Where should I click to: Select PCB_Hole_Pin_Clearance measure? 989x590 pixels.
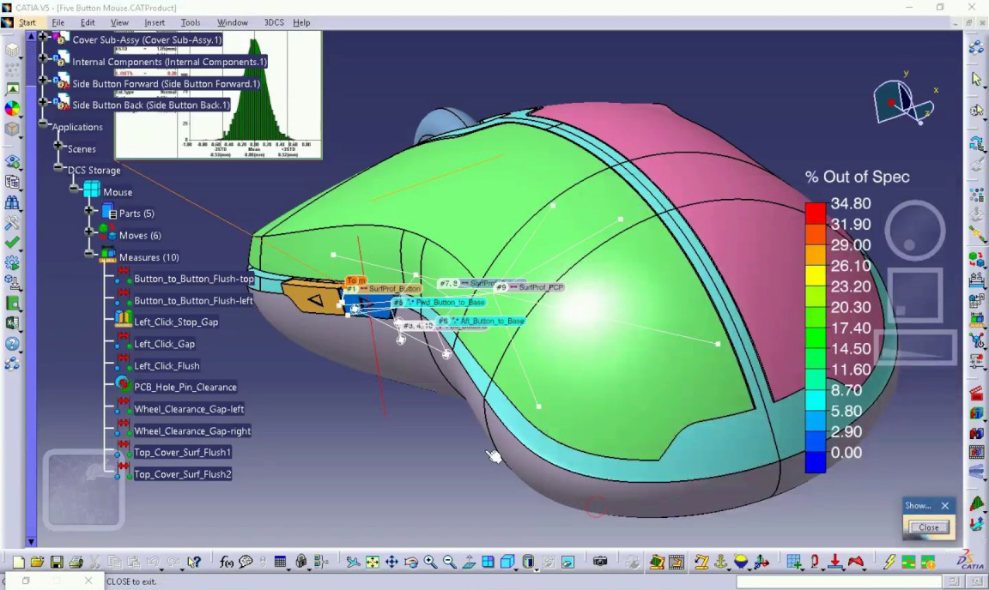(185, 387)
